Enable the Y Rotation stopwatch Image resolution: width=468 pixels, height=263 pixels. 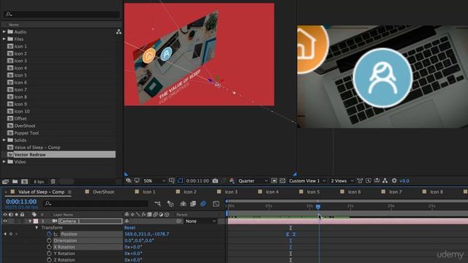(49, 254)
